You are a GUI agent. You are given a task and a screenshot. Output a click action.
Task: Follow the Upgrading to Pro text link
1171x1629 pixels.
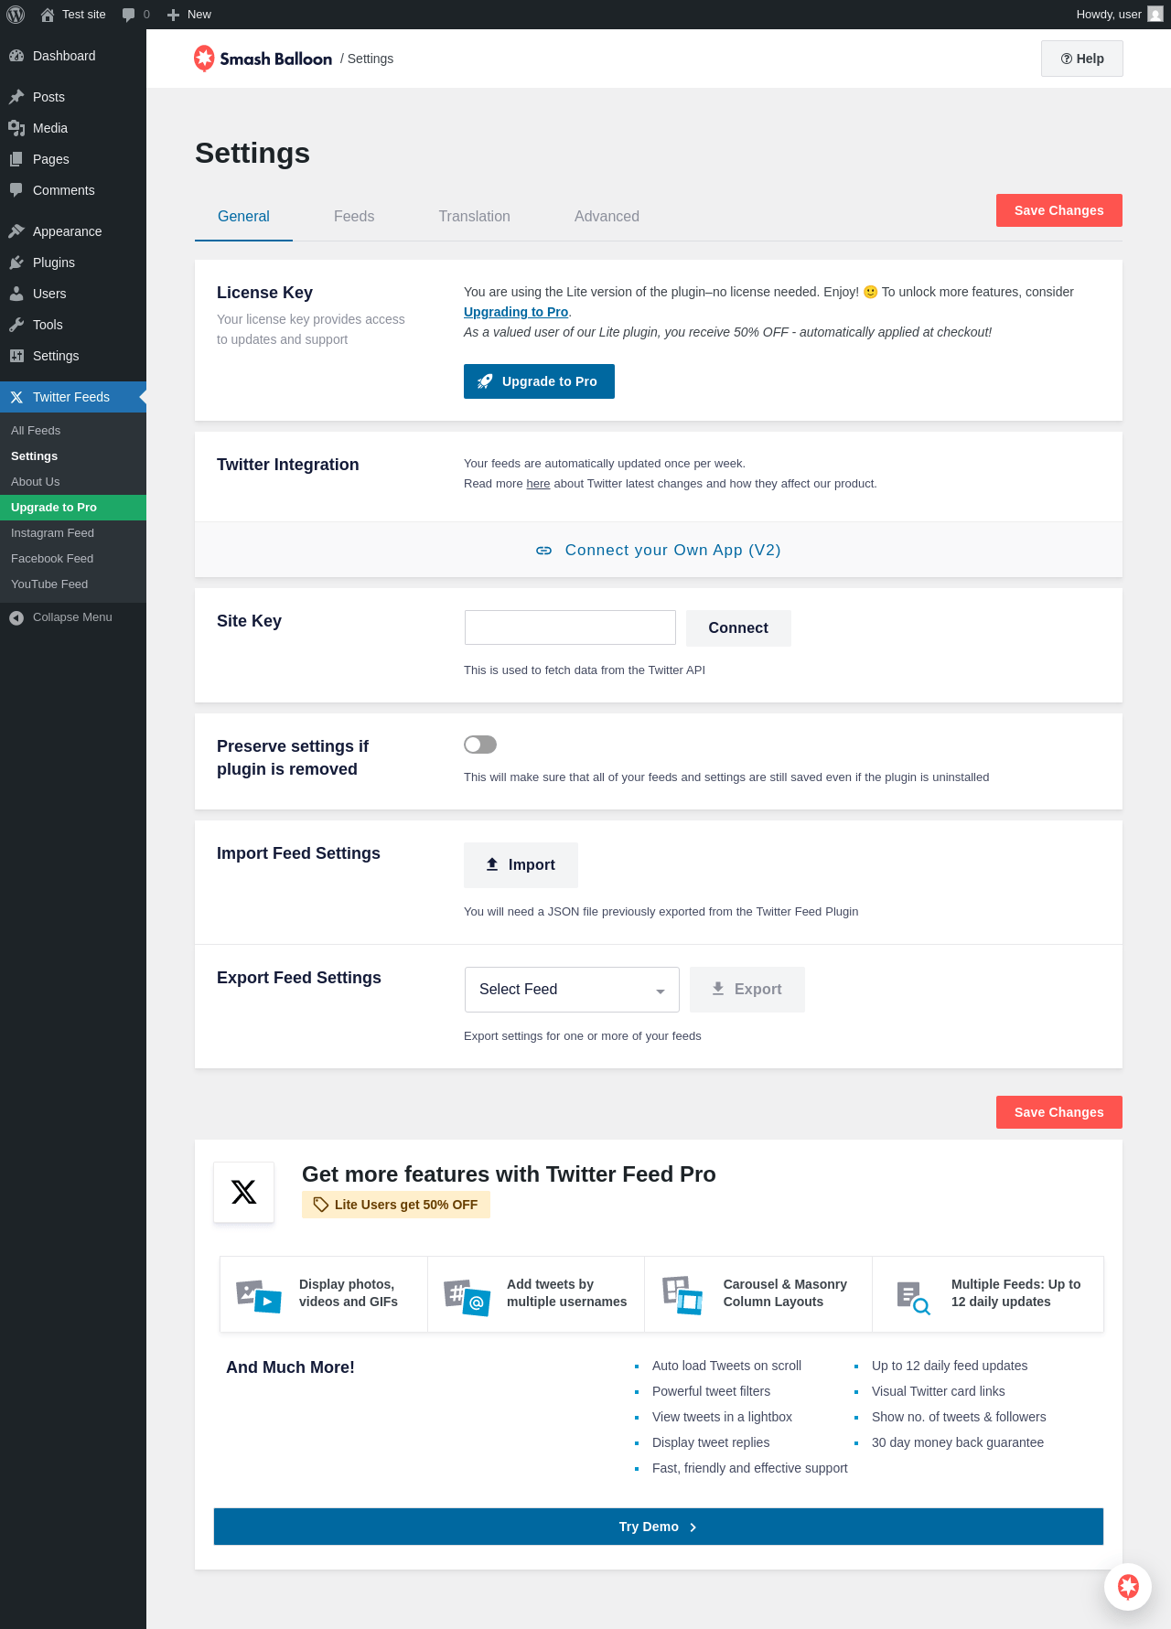pyautogui.click(x=516, y=312)
